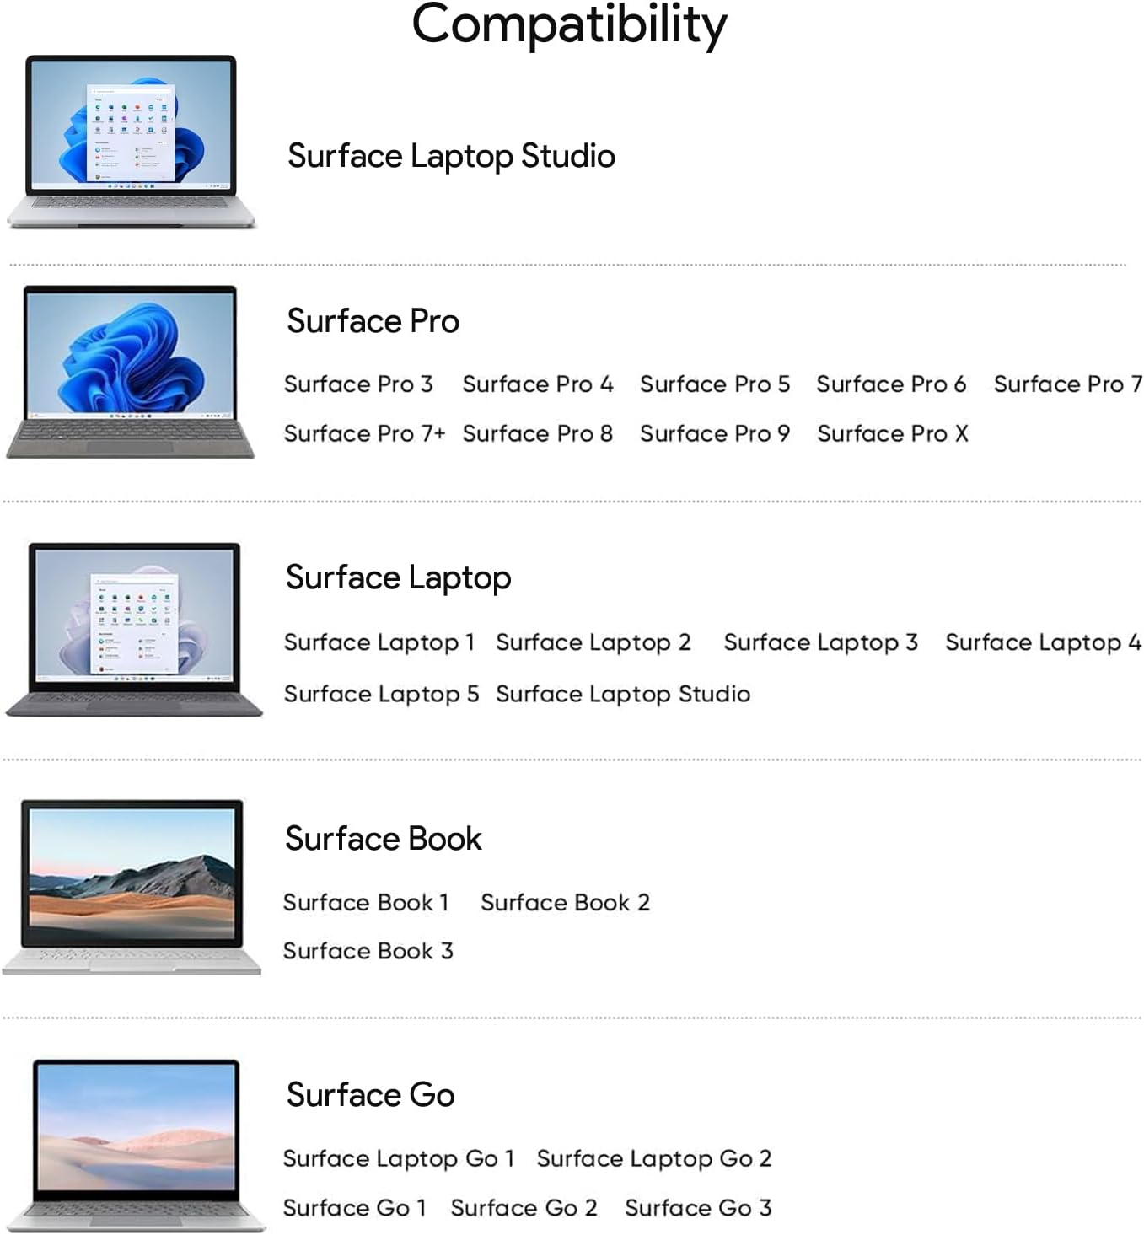Select Surface Pro 9 in the list
Viewport: 1144px width, 1235px height.
715,434
